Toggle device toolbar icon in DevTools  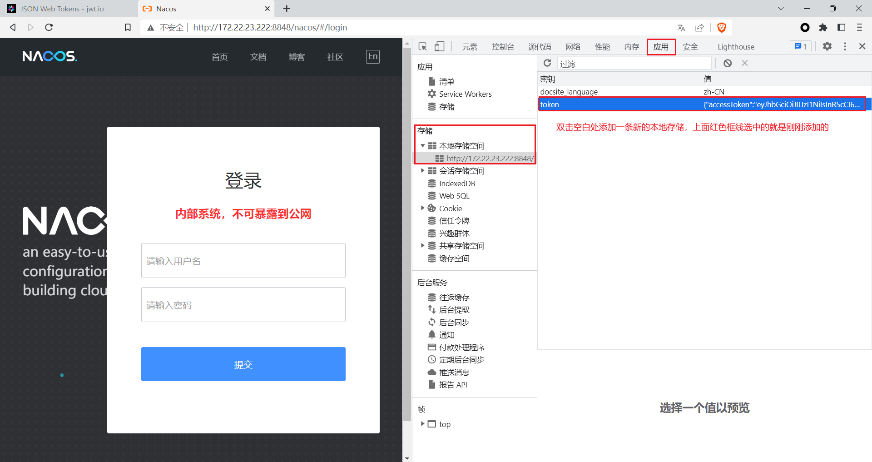(x=439, y=46)
